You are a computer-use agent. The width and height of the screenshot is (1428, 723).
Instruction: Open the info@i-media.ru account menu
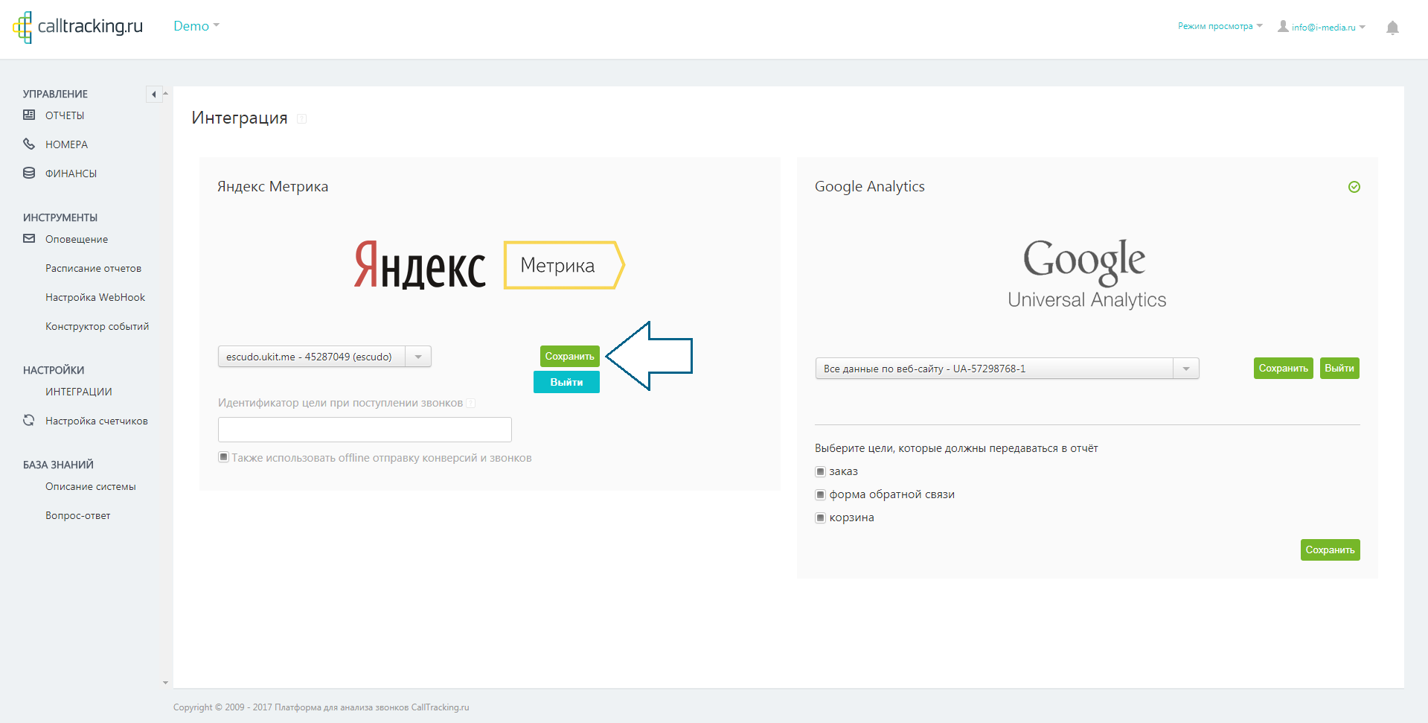point(1328,27)
